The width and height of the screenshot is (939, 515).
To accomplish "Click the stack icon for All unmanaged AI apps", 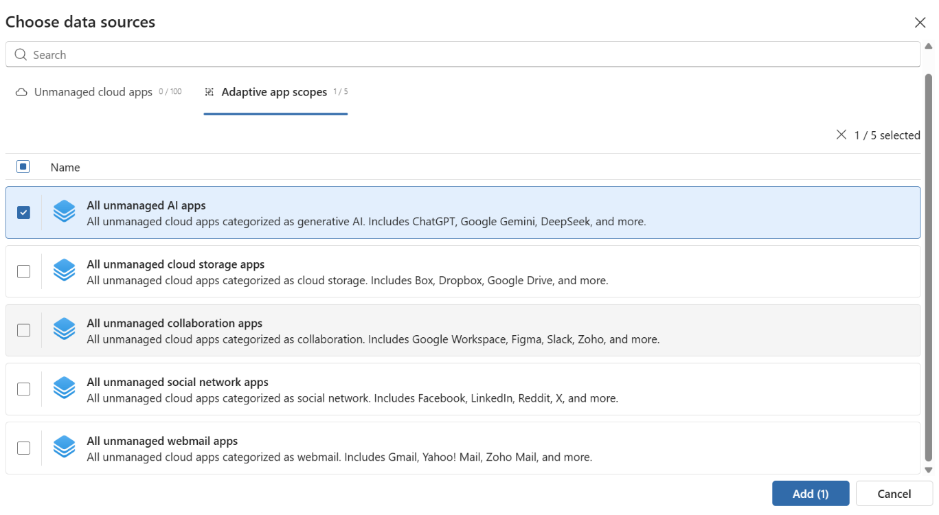I will 64,212.
